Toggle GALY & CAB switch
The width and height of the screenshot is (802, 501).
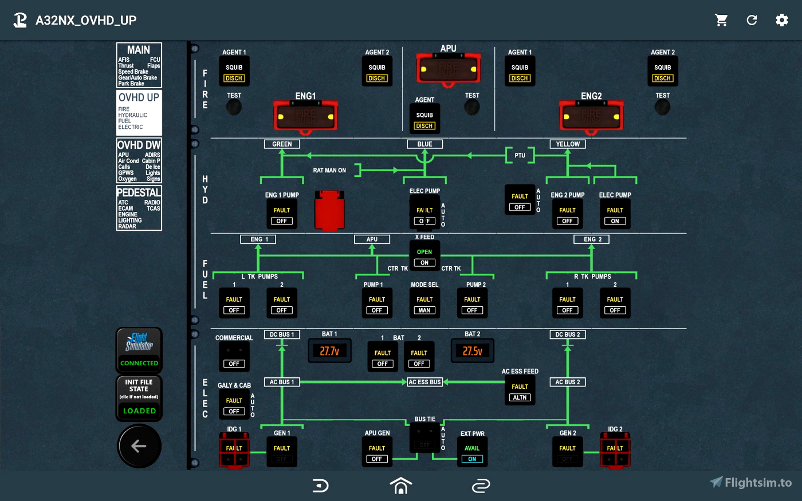[234, 405]
